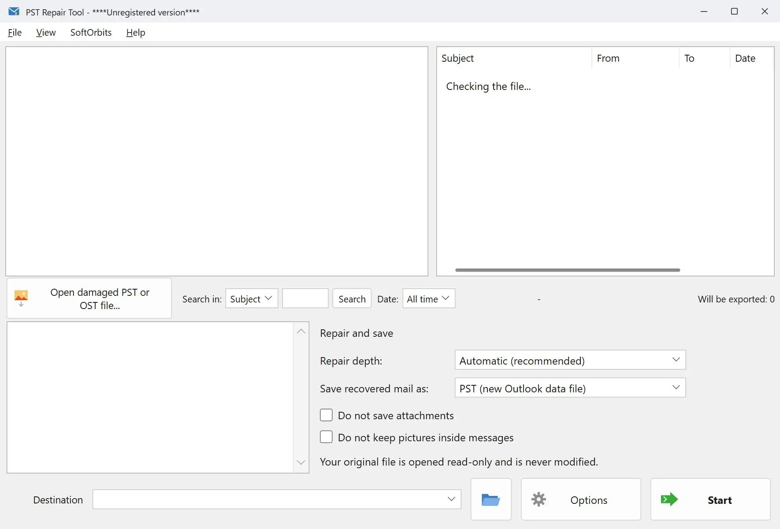Expand the Date All time dropdown
This screenshot has height=529, width=780.
click(x=428, y=298)
